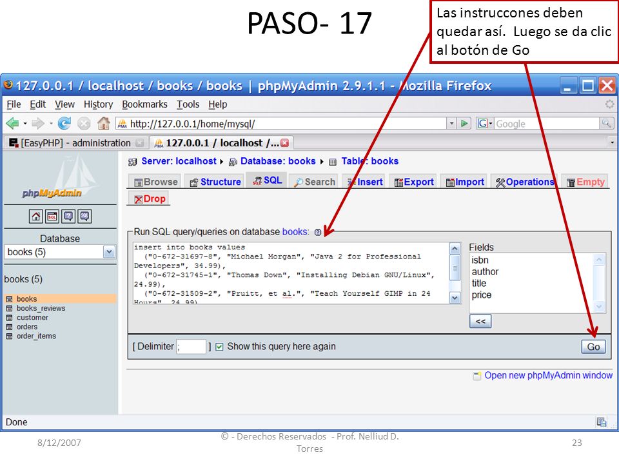Click the SQL help question mark icon
Viewport: 619px width, 464px height.
[x=318, y=233]
